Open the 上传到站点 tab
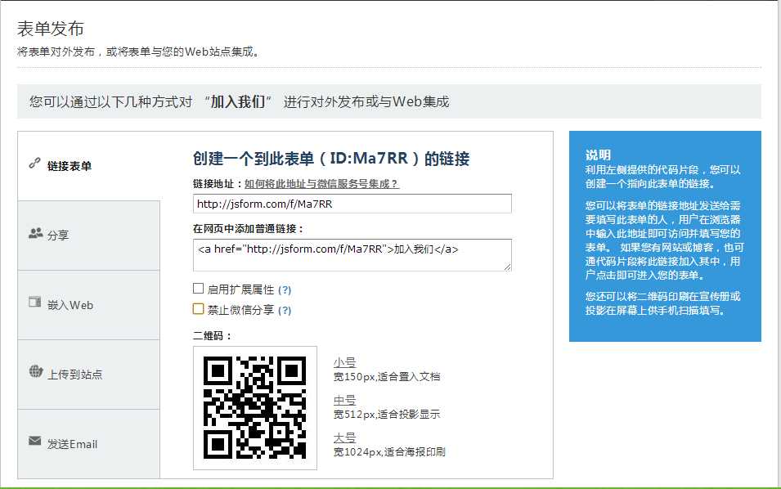Screen dimensions: 781x489 tap(88, 375)
